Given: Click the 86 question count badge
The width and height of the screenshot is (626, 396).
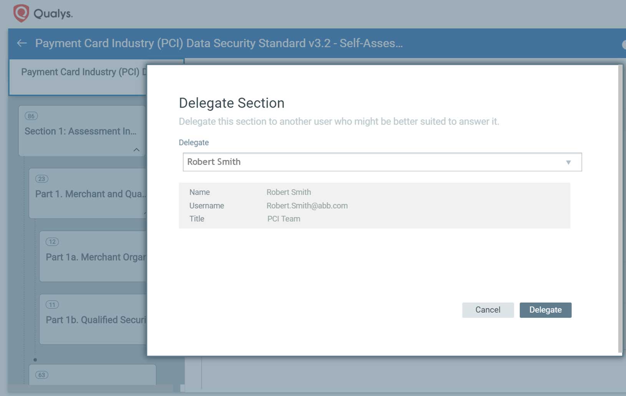Looking at the screenshot, I should [31, 116].
